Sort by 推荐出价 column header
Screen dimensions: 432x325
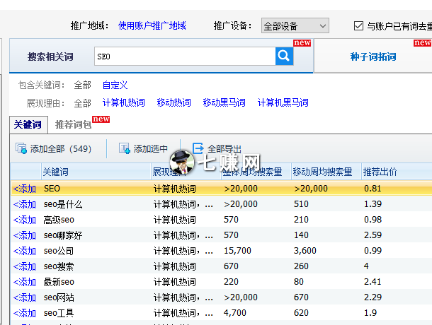(x=397, y=172)
